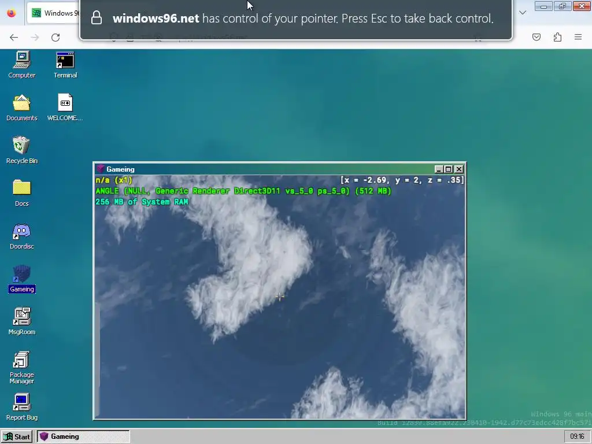The width and height of the screenshot is (592, 444).
Task: Switch to the Windows 96 browser tab
Action: click(54, 13)
